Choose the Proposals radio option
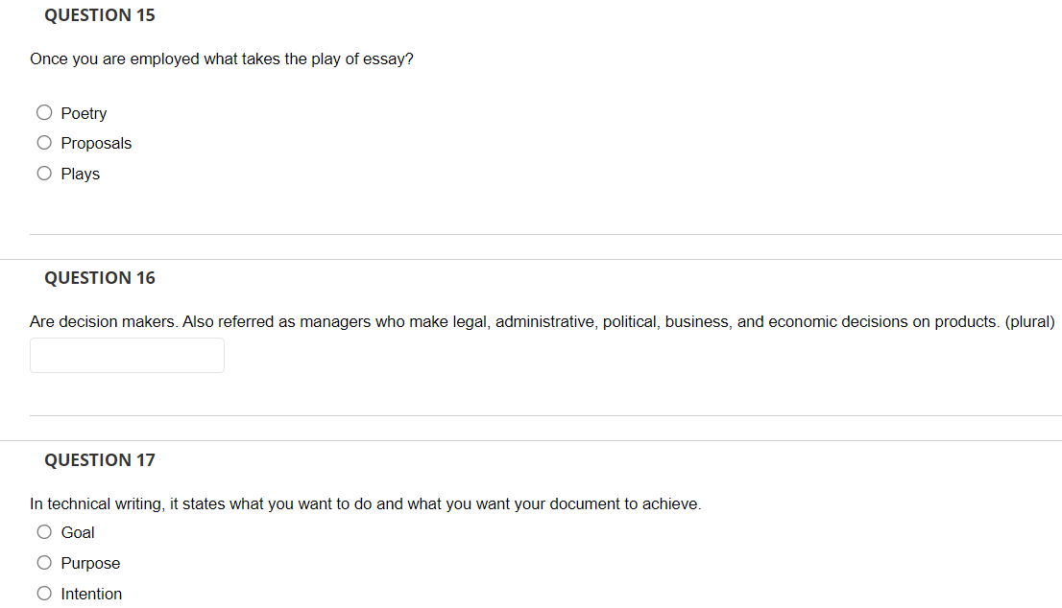1062x608 pixels. point(44,143)
